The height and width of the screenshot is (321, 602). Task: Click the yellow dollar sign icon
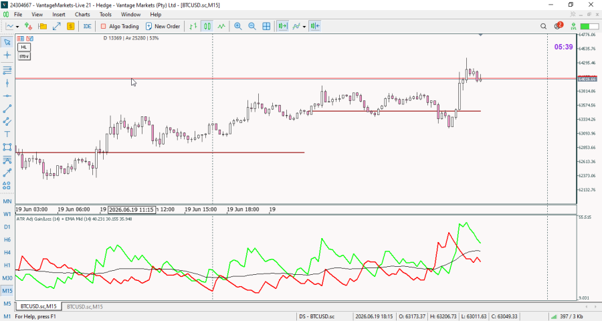(71, 26)
